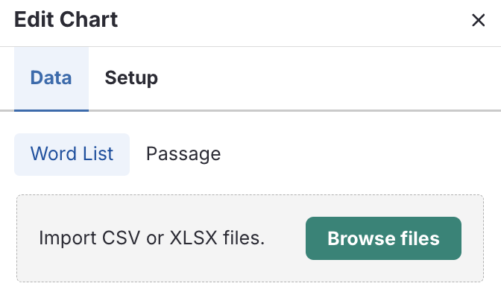Close the Edit Chart panel
Screen dimensions: 501x292
[x=478, y=20]
